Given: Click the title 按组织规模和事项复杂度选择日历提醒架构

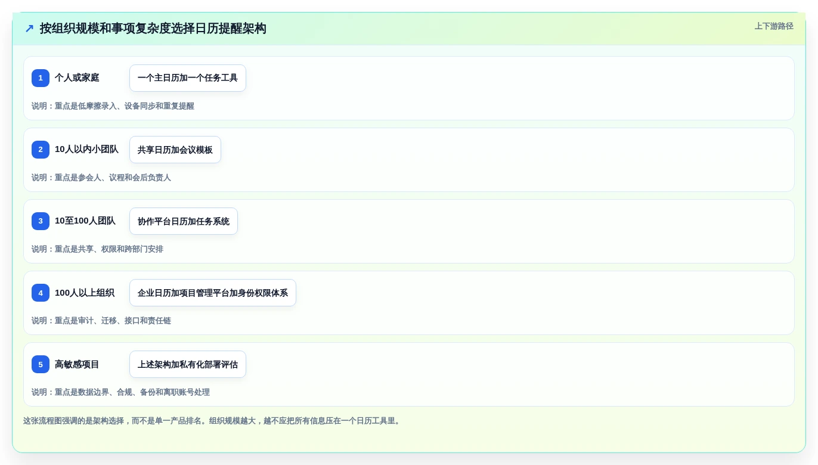Looking at the screenshot, I should coord(153,29).
